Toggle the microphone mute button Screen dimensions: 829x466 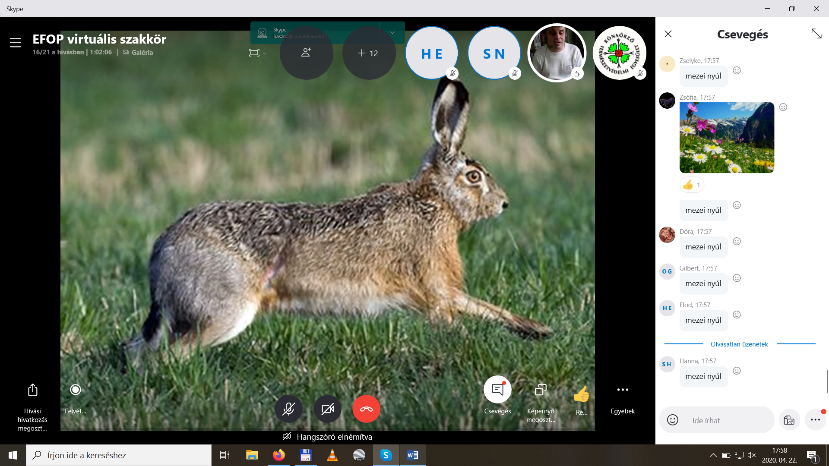288,409
